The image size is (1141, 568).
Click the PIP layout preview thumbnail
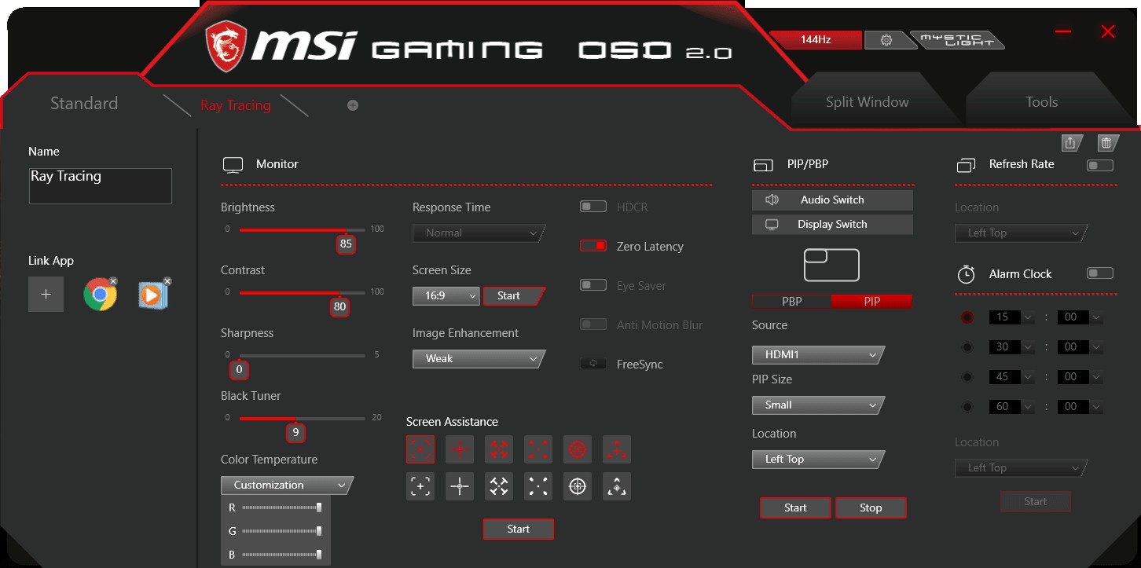pyautogui.click(x=831, y=265)
